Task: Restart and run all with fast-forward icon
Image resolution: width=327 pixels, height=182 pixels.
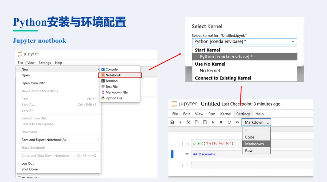Action: 237,122
